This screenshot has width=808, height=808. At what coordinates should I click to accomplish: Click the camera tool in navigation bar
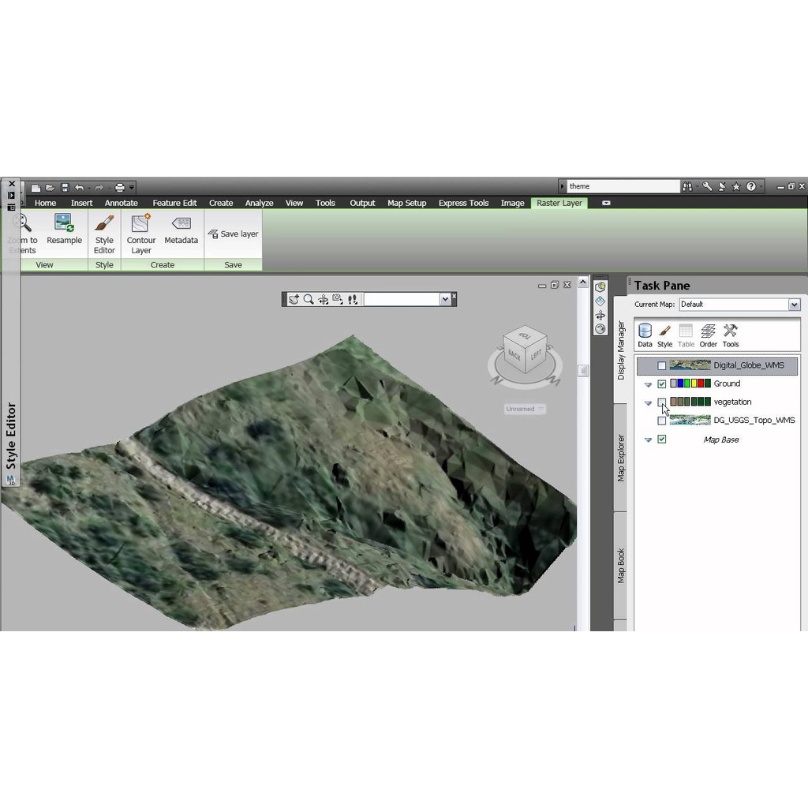click(338, 299)
